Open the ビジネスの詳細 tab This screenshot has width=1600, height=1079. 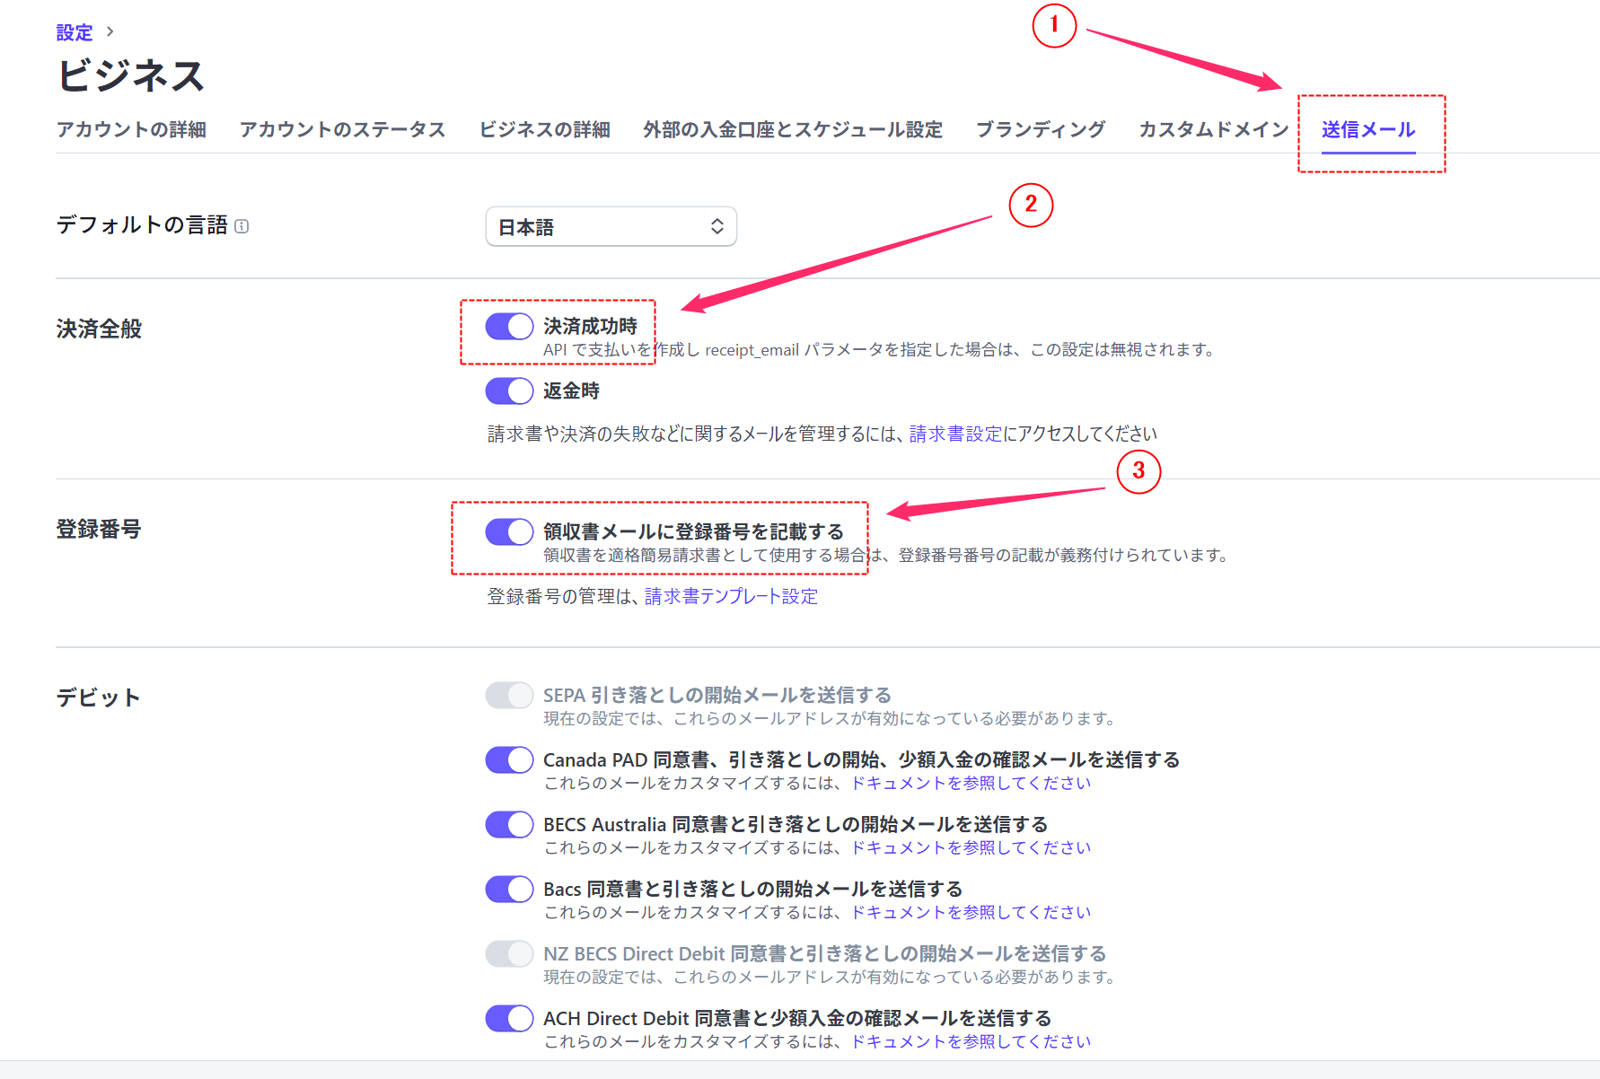(x=544, y=130)
